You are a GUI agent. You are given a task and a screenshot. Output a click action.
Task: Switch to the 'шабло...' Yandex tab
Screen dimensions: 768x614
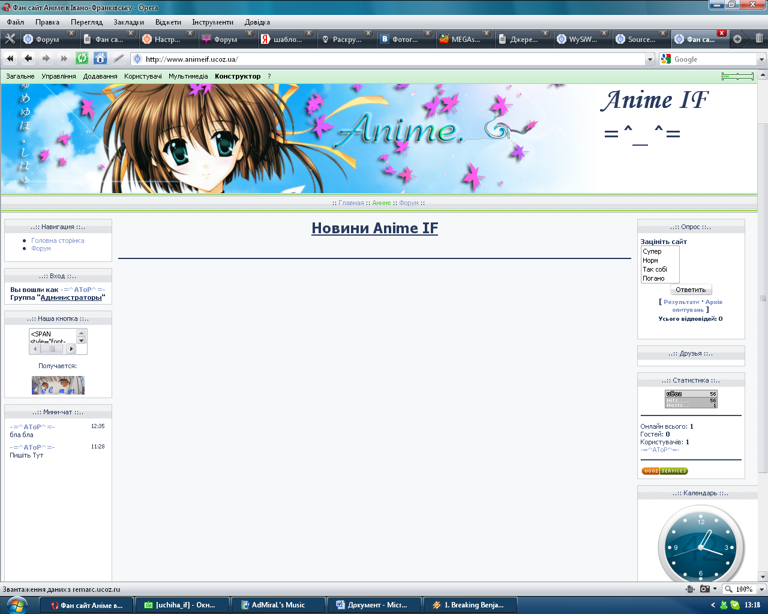[x=287, y=40]
